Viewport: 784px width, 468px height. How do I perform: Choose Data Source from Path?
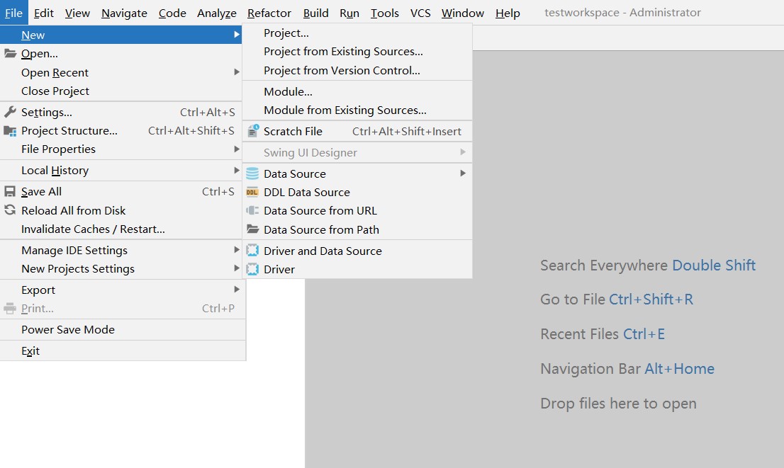click(357, 230)
